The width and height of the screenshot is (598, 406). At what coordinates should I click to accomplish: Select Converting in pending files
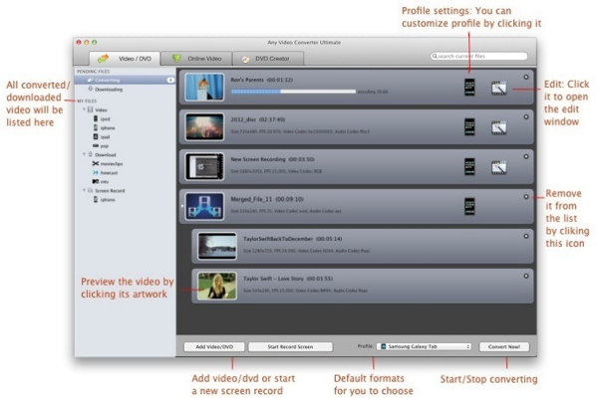click(x=125, y=80)
